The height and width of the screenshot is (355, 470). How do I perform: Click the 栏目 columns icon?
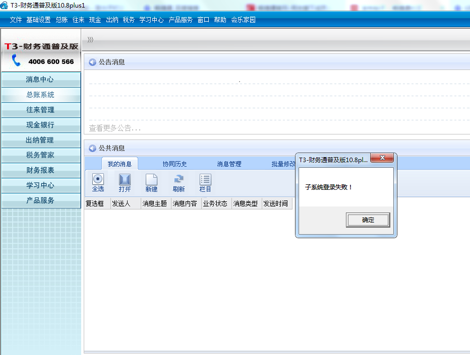[x=205, y=182]
